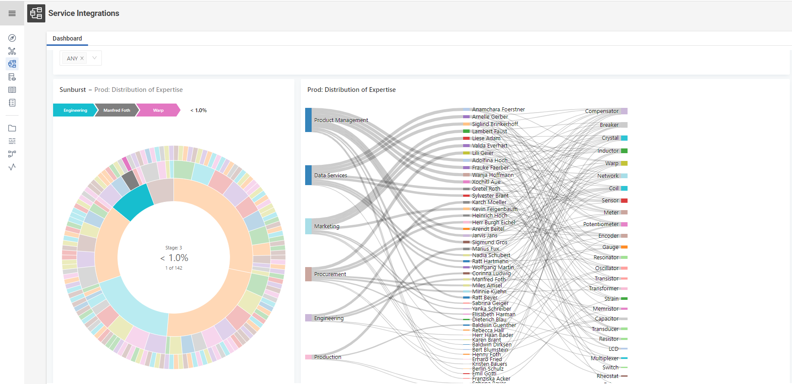Click the 'Warp' label in Sankey chart
The image size is (792, 384).
[x=612, y=163]
